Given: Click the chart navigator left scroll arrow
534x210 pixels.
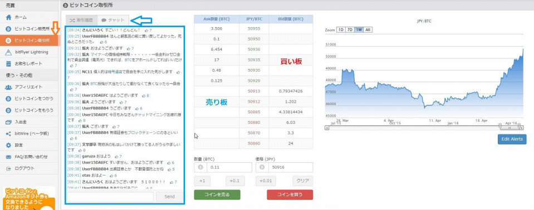Looking at the screenshot, I should (327, 128).
